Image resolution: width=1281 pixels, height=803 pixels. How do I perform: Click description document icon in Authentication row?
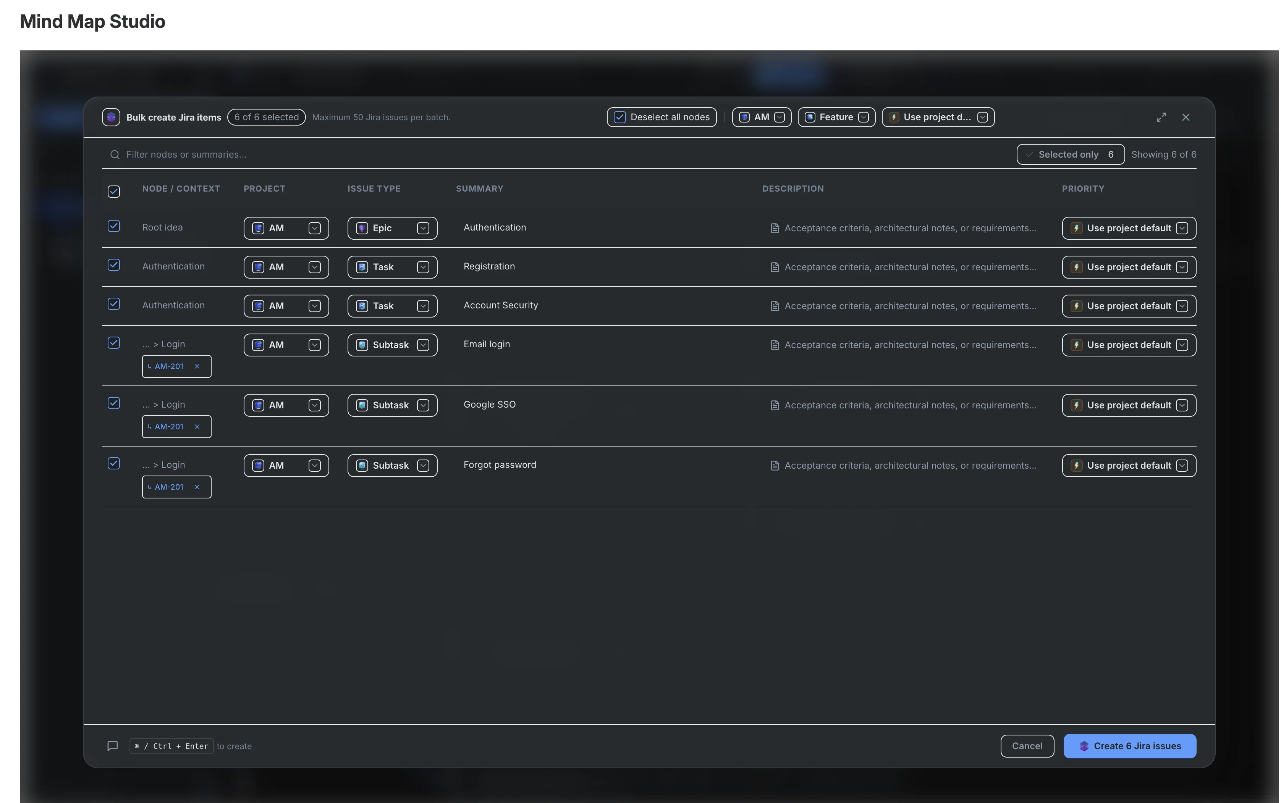coord(775,228)
